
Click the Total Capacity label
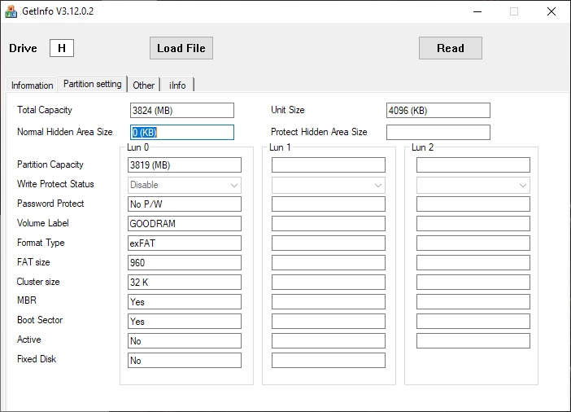pos(45,110)
